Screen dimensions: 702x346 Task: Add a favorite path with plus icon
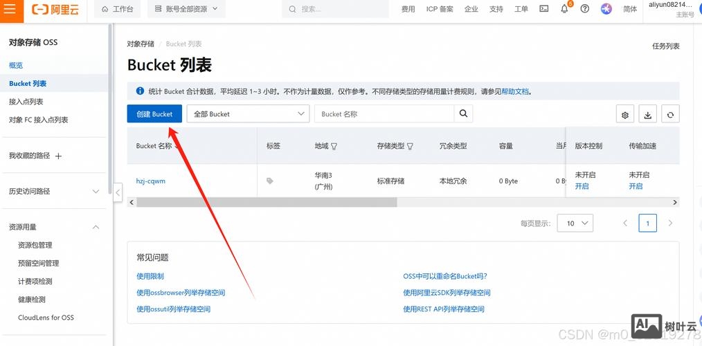pyautogui.click(x=58, y=156)
